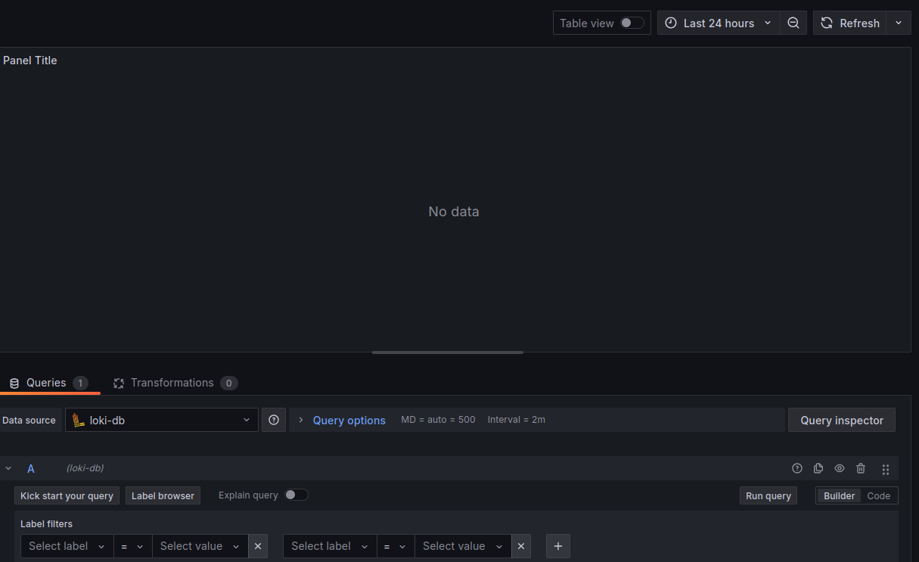Open the loki-db data source dropdown
Viewport: 919px width, 562px height.
pyautogui.click(x=161, y=420)
